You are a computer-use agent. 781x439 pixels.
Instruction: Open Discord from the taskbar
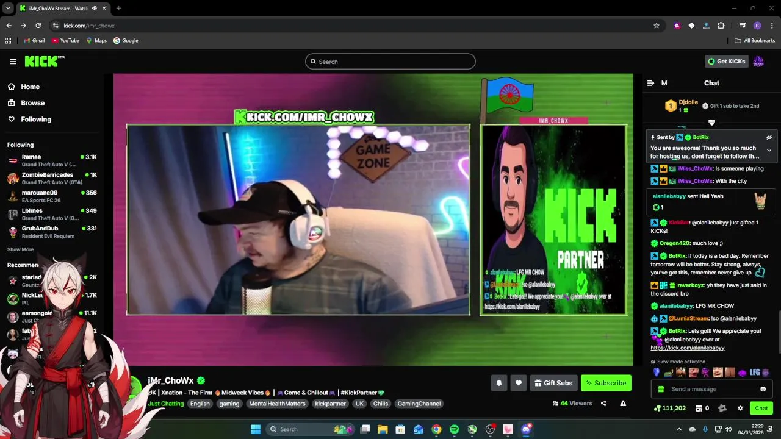526,429
